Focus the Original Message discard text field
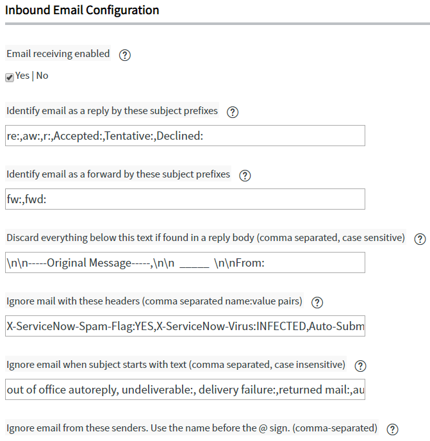The width and height of the screenshot is (430, 441). point(185,263)
